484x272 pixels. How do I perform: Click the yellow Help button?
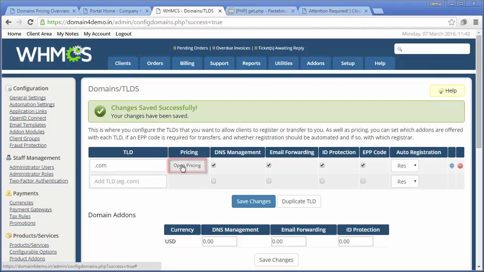pos(447,91)
